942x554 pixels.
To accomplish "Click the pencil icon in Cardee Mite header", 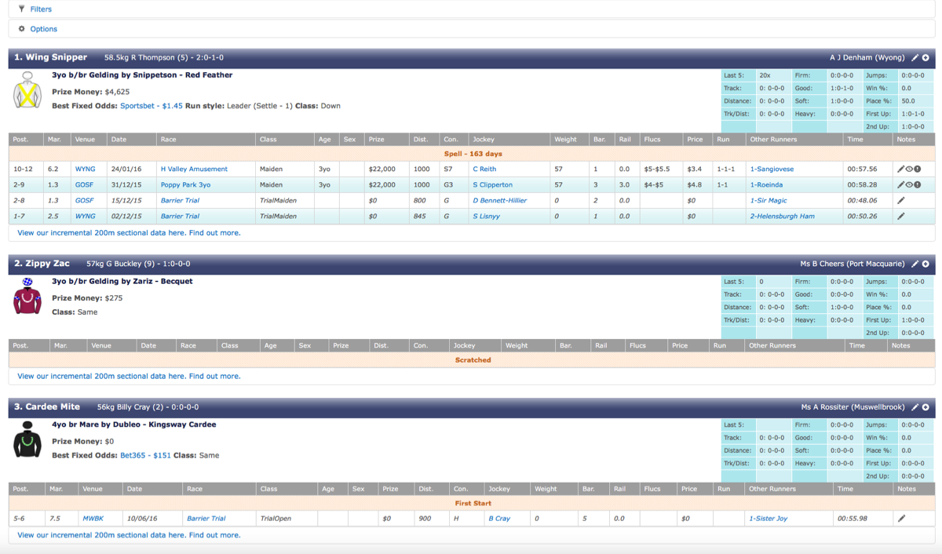I will [x=915, y=408].
